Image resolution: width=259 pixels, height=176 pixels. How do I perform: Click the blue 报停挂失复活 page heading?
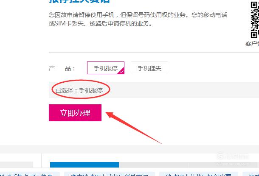(79, 1)
